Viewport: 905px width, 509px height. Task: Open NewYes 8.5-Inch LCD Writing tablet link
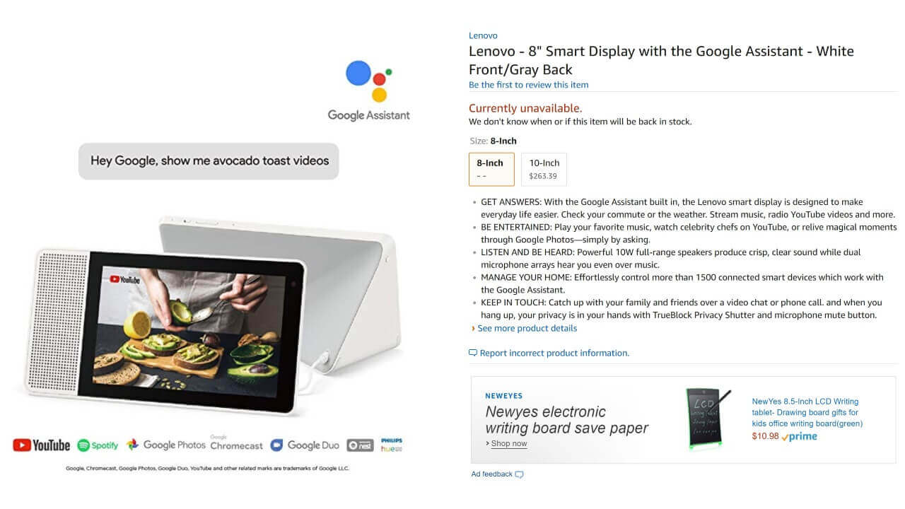(807, 412)
